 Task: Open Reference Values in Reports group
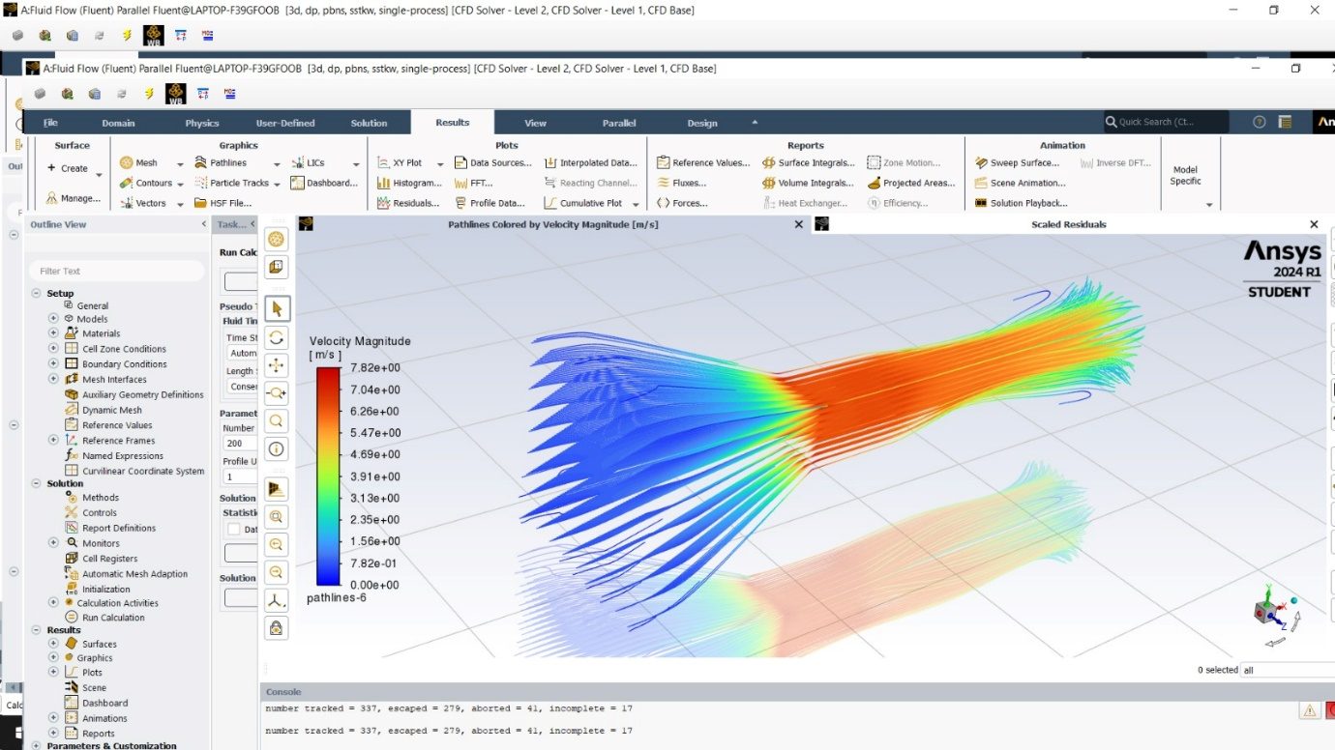[x=703, y=162]
